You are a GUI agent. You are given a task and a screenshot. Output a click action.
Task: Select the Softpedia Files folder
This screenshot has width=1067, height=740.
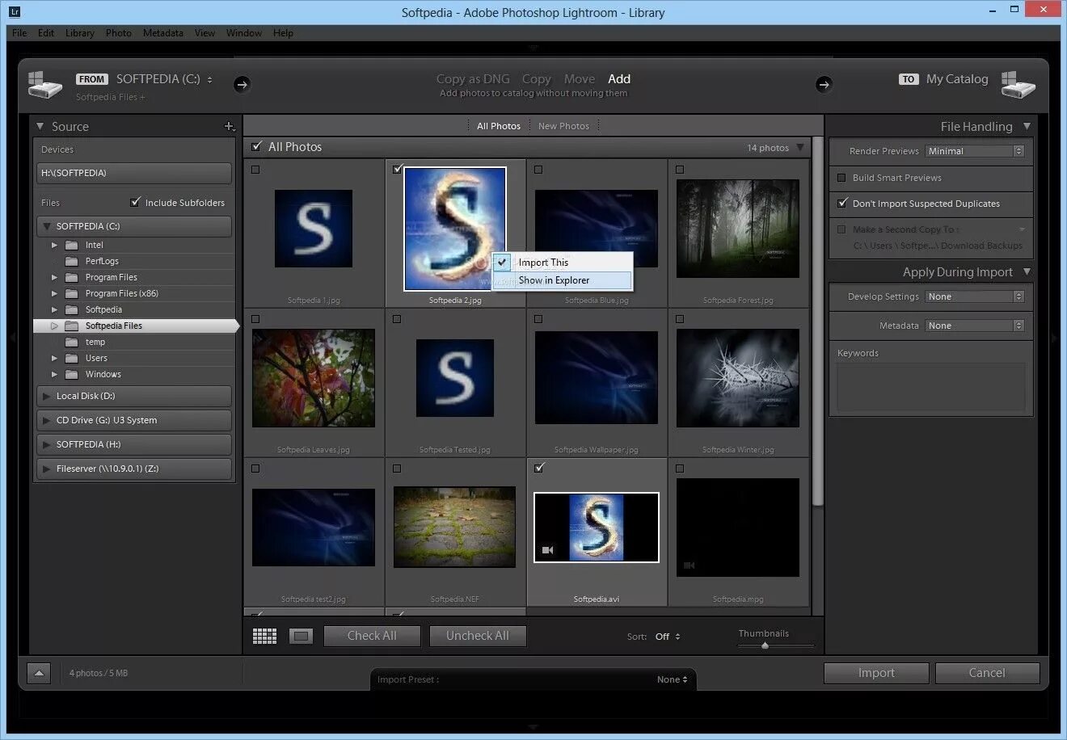[136, 326]
